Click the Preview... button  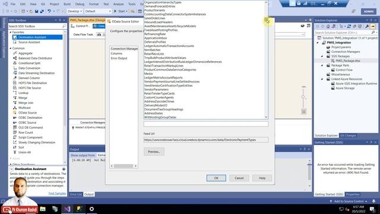tap(154, 152)
